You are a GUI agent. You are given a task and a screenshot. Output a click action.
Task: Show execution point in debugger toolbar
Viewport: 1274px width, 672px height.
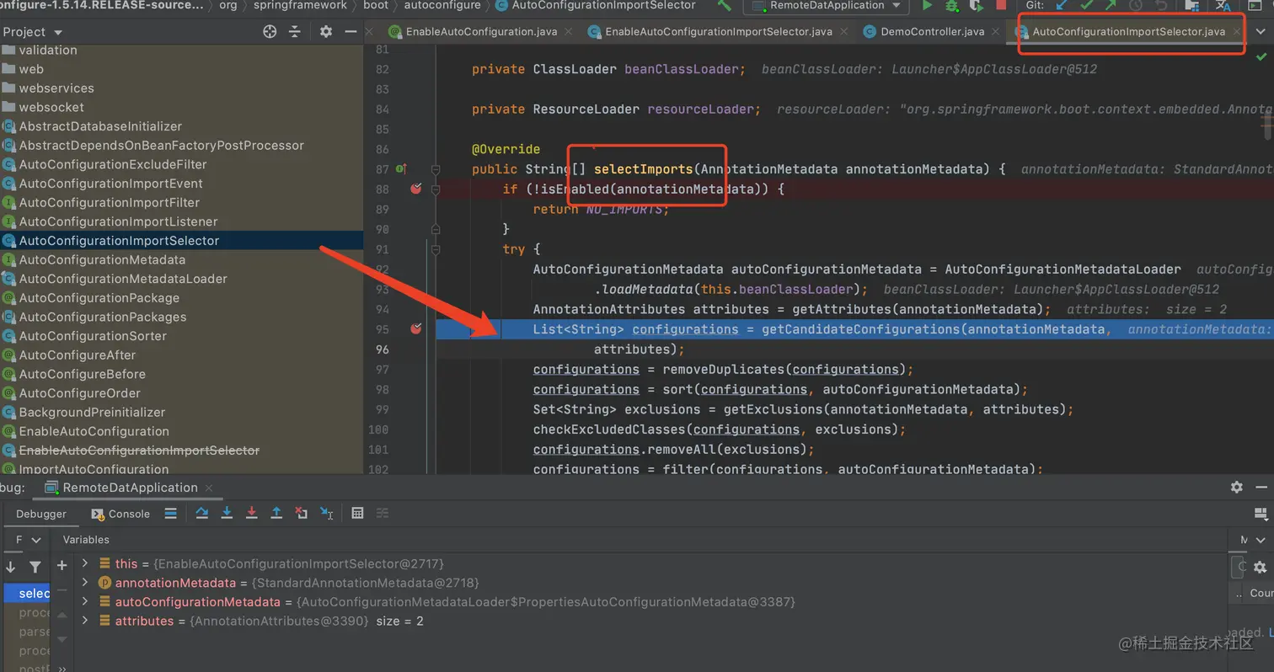pyautogui.click(x=171, y=513)
